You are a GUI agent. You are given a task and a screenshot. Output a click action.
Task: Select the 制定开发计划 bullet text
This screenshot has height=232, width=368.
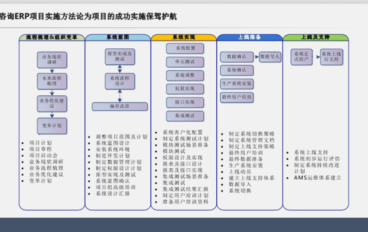pos(112,155)
